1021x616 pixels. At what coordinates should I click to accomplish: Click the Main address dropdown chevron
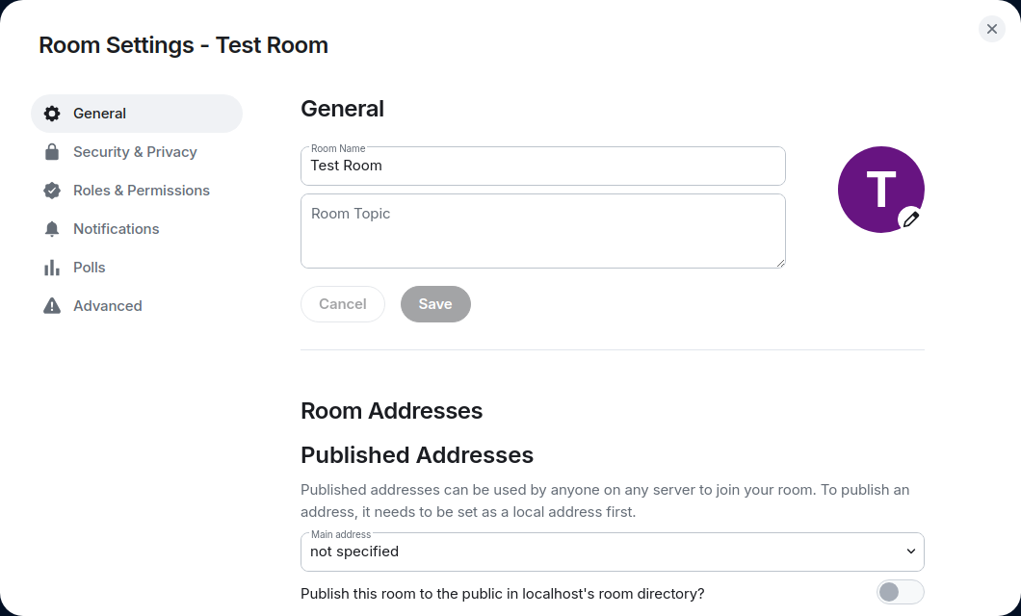coord(910,552)
